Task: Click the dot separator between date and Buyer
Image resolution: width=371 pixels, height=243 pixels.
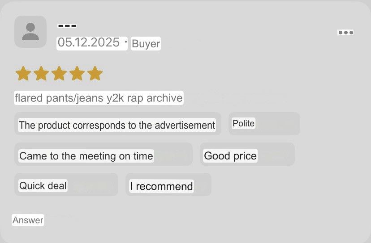Action: pos(125,42)
